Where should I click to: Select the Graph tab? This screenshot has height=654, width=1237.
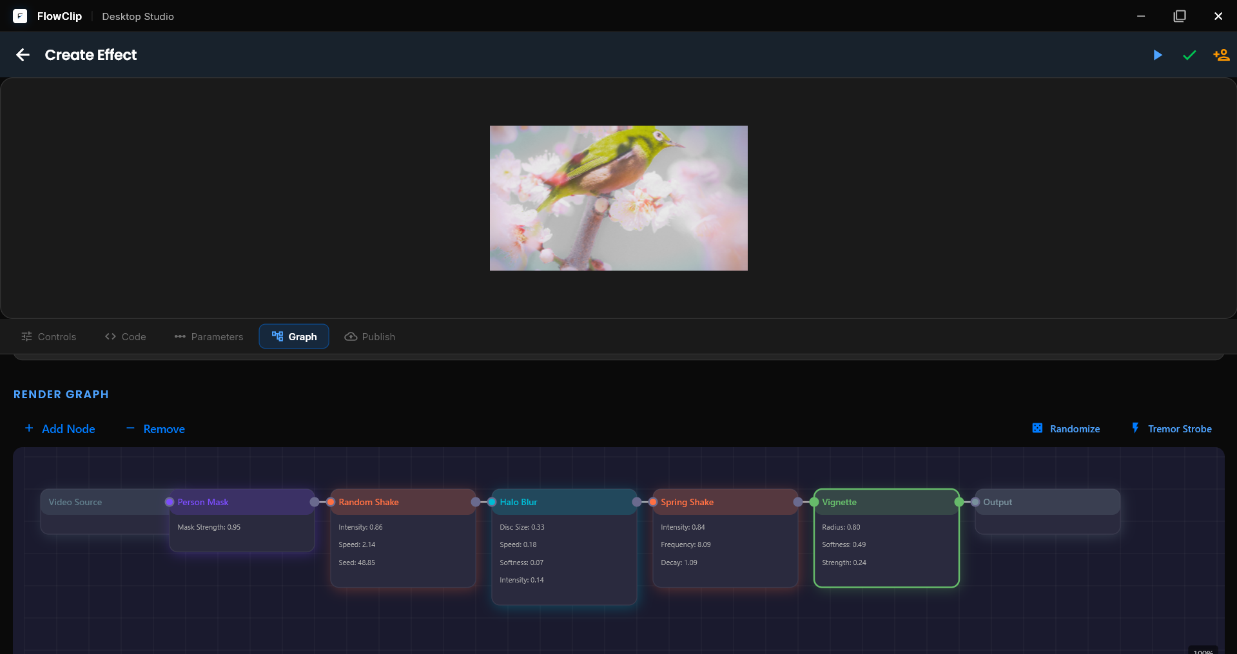click(294, 336)
